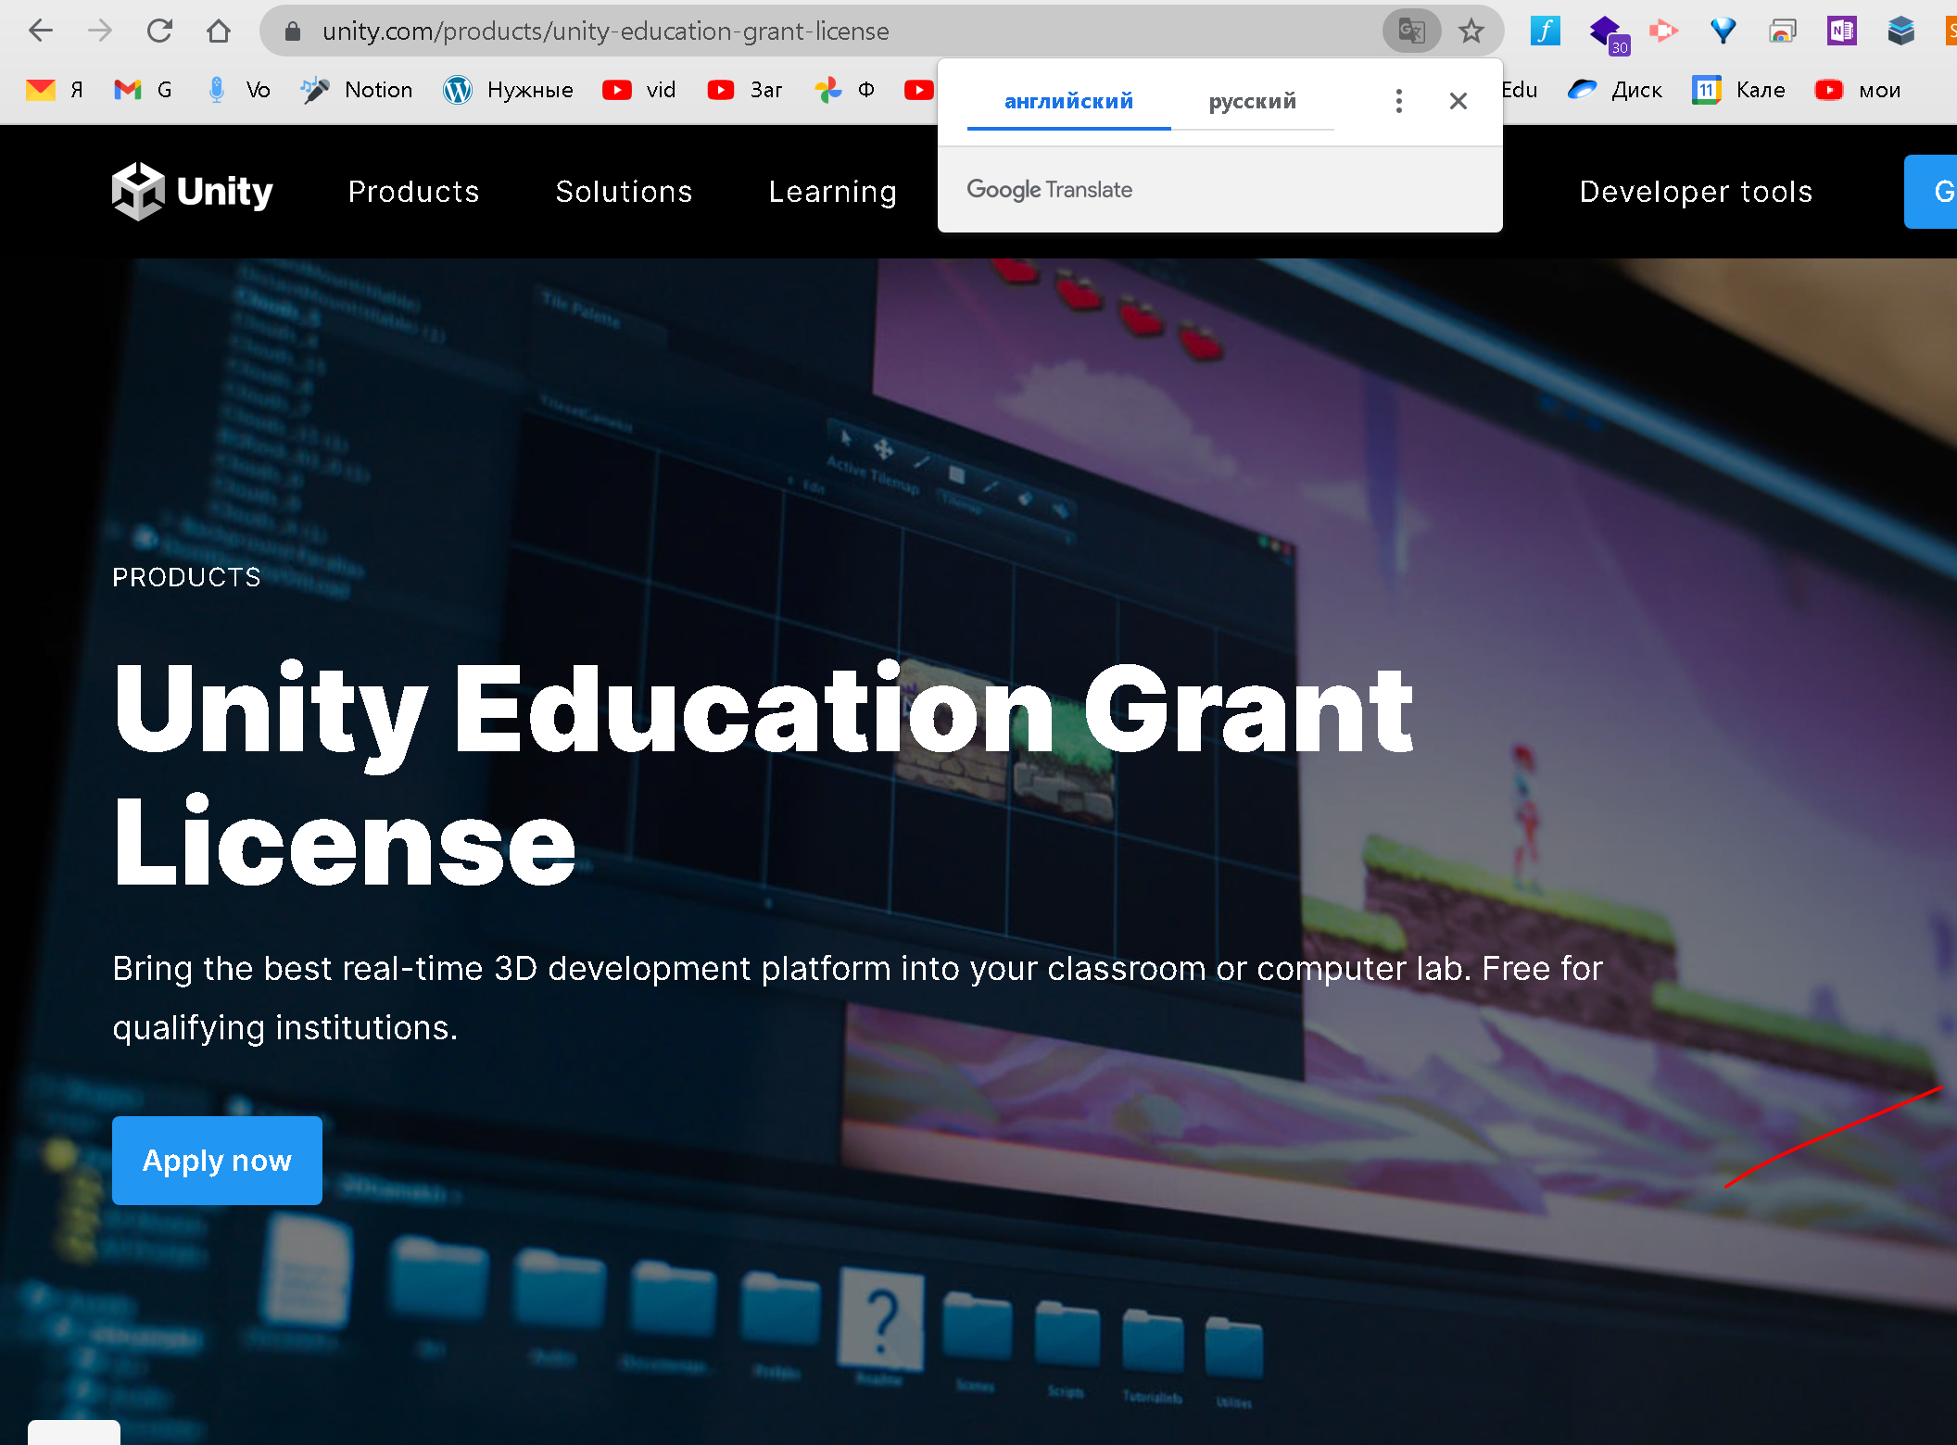Image resolution: width=1957 pixels, height=1445 pixels.
Task: Open the Google Photos Ф bookmark
Action: (844, 90)
